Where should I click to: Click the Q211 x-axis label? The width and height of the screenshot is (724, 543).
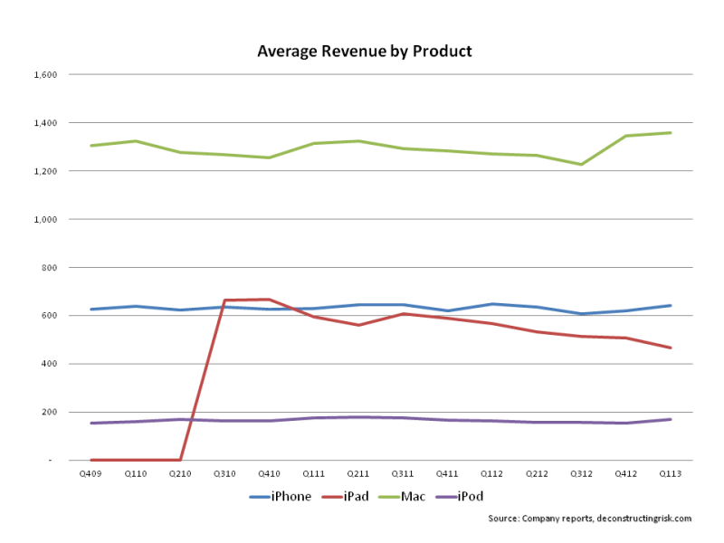(358, 473)
